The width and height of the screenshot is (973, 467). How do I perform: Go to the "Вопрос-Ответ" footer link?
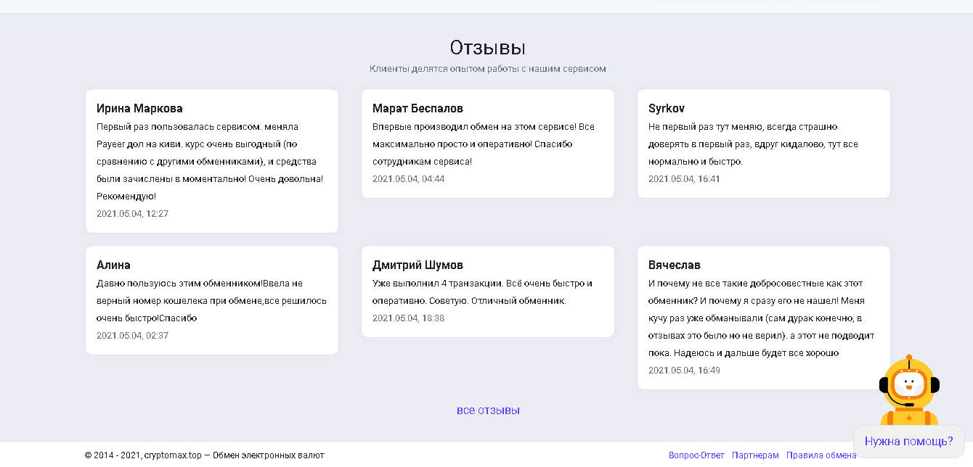pyautogui.click(x=696, y=455)
